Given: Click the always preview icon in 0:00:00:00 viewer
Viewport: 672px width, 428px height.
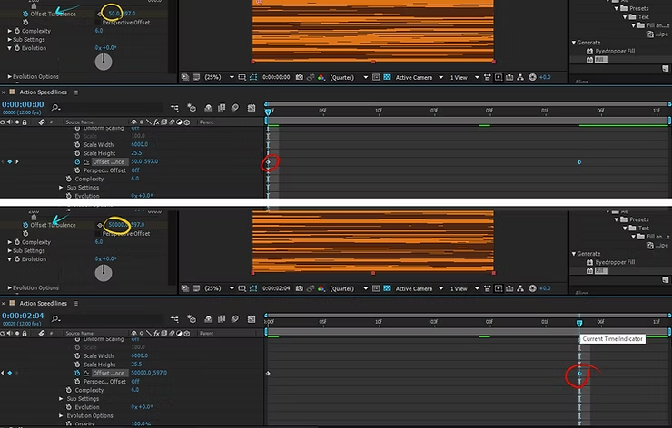Looking at the screenshot, I should click(x=184, y=77).
